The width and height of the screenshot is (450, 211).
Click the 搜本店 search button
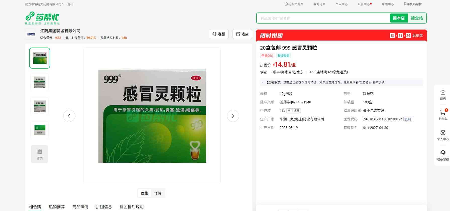pyautogui.click(x=399, y=18)
